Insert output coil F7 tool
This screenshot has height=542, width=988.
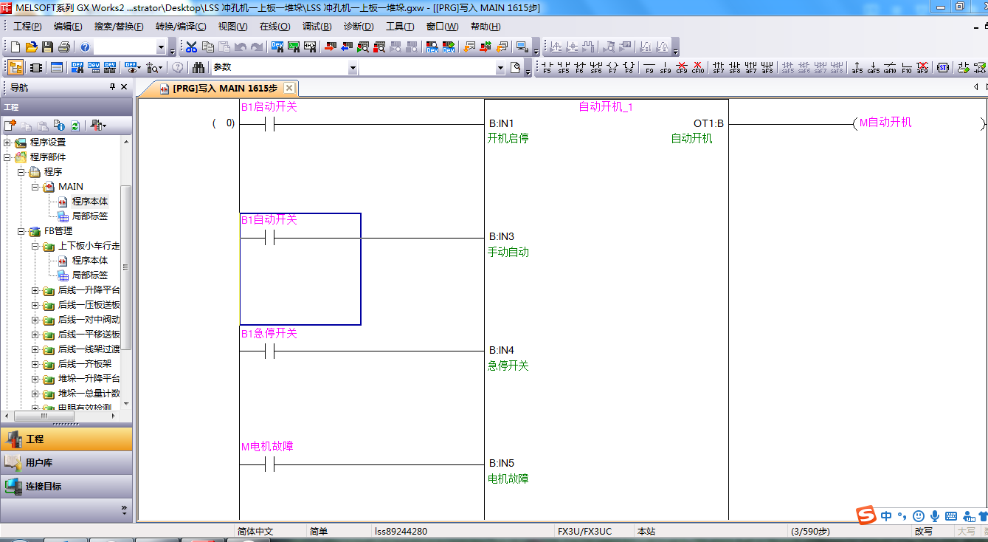pyautogui.click(x=612, y=68)
